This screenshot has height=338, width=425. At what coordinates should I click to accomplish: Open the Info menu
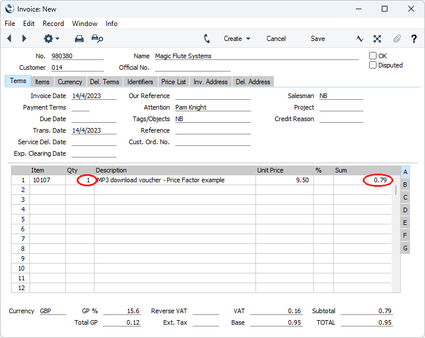(111, 24)
